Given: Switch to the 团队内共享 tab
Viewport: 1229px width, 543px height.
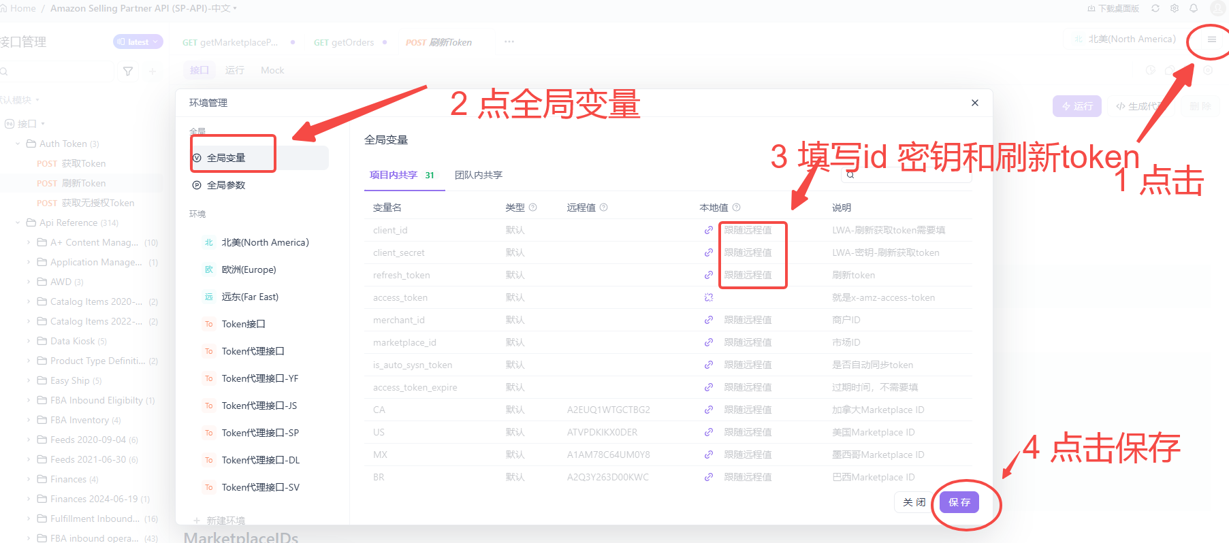Looking at the screenshot, I should [x=479, y=175].
